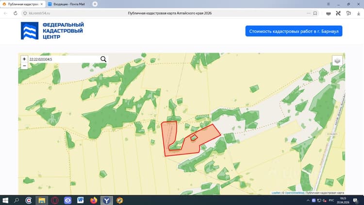Open the map layers switcher icon

[337, 61]
